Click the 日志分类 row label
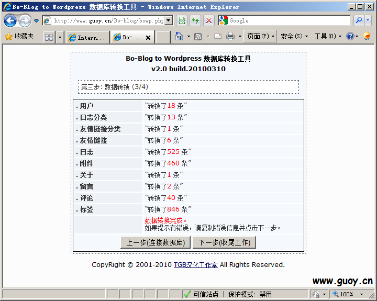The height and width of the screenshot is (301, 377). (93, 117)
